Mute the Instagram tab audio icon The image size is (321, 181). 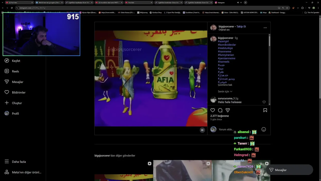tap(238, 3)
